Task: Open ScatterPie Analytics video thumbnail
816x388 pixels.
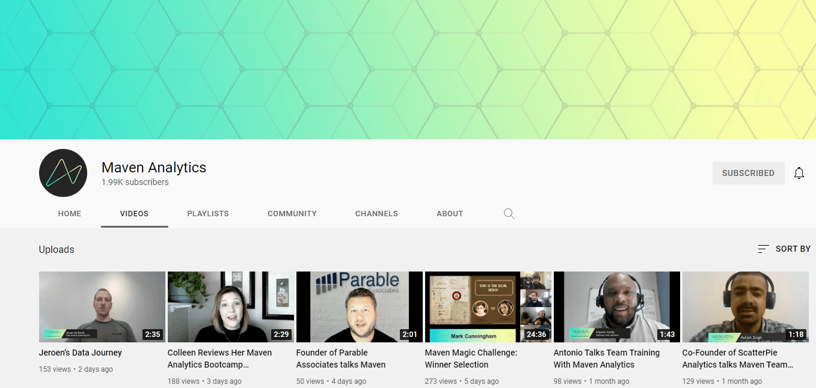Action: pyautogui.click(x=746, y=307)
